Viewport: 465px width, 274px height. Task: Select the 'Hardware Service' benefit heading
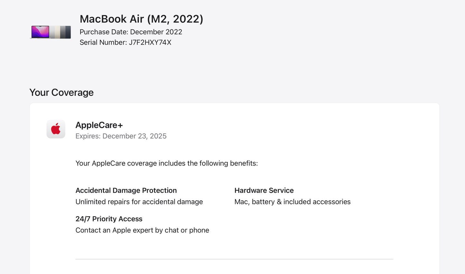[264, 190]
